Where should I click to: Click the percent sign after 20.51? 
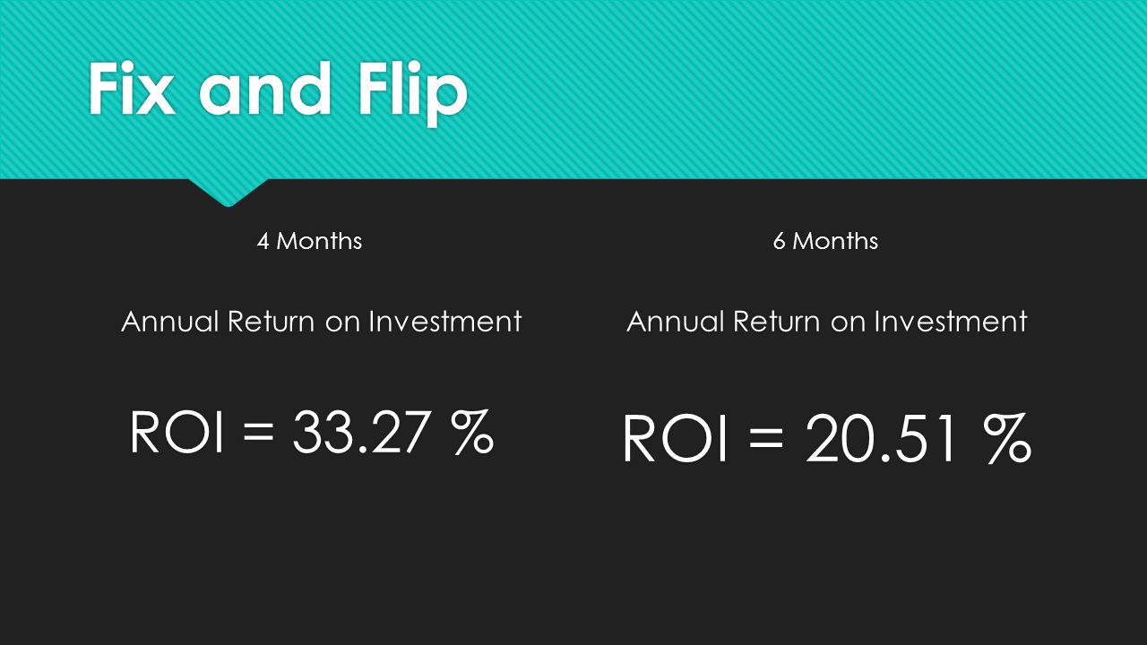click(1008, 438)
